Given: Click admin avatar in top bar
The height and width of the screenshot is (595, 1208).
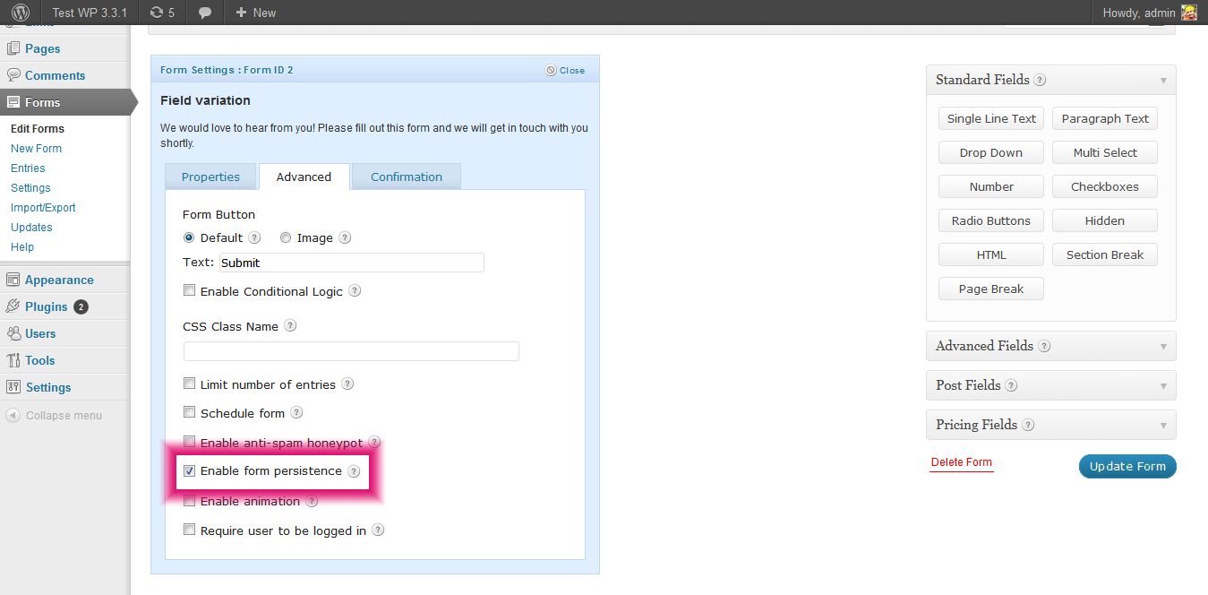Looking at the screenshot, I should tap(1188, 13).
